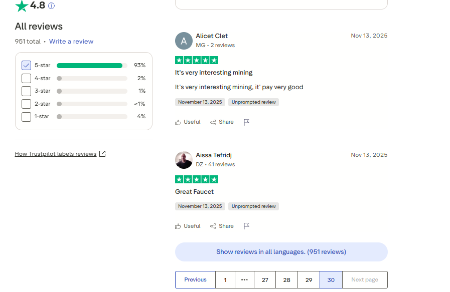Flag Aissa Tefridj's Great Faucet review
The height and width of the screenshot is (292, 450).
click(x=246, y=226)
